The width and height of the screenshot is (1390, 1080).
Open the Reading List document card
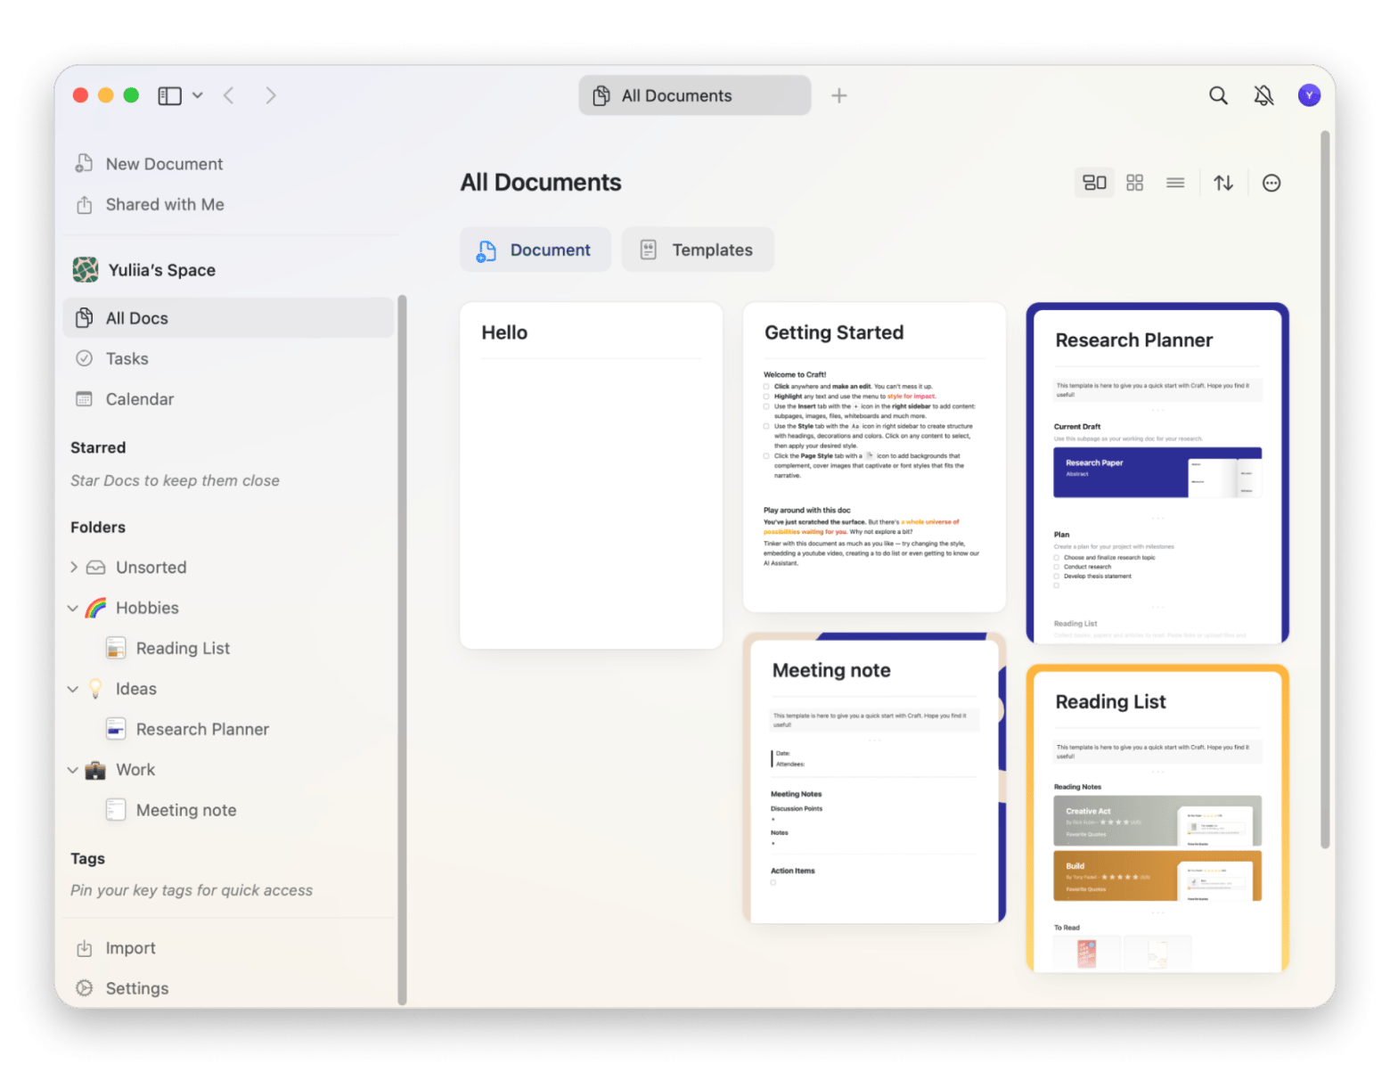pos(1157,818)
